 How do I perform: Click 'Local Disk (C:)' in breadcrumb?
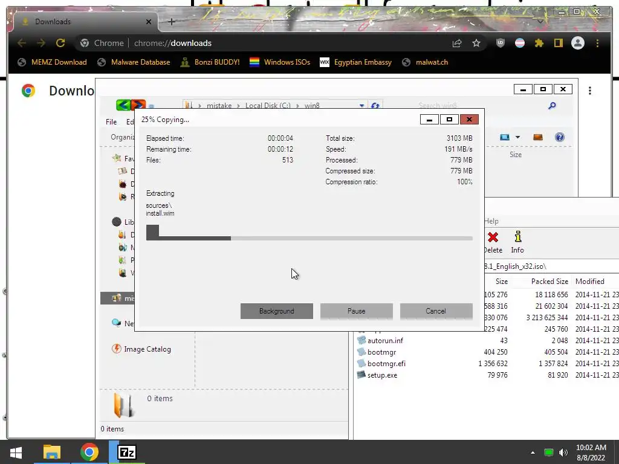tap(268, 106)
